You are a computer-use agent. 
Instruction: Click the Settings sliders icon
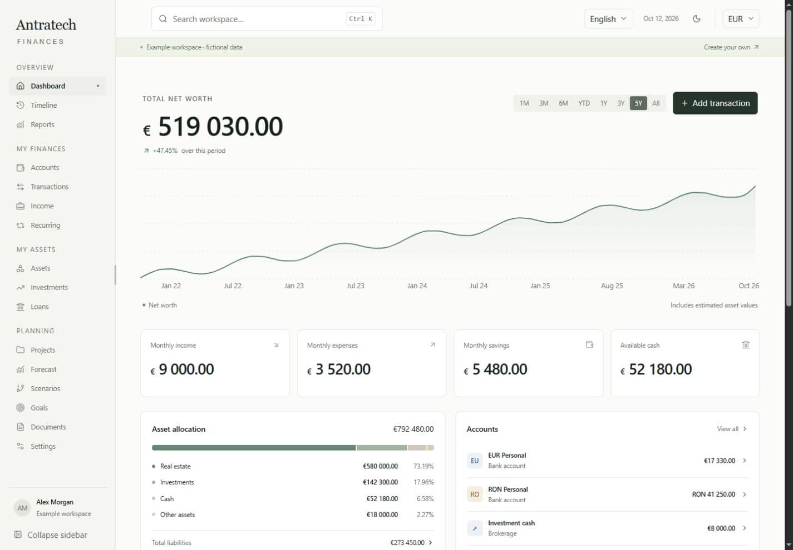click(21, 446)
